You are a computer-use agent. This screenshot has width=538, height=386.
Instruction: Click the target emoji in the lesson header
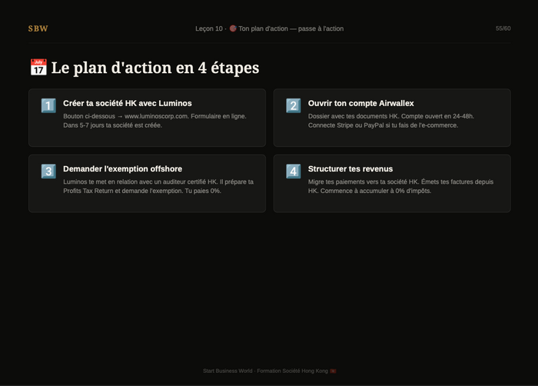(x=233, y=28)
